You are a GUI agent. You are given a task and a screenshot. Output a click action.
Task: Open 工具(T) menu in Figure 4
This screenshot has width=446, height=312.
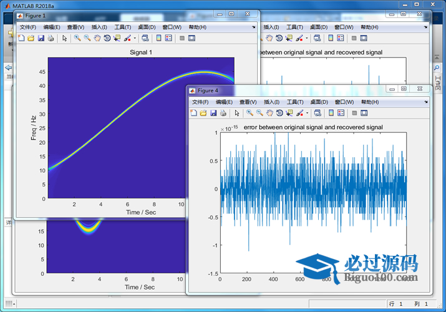tap(291, 102)
